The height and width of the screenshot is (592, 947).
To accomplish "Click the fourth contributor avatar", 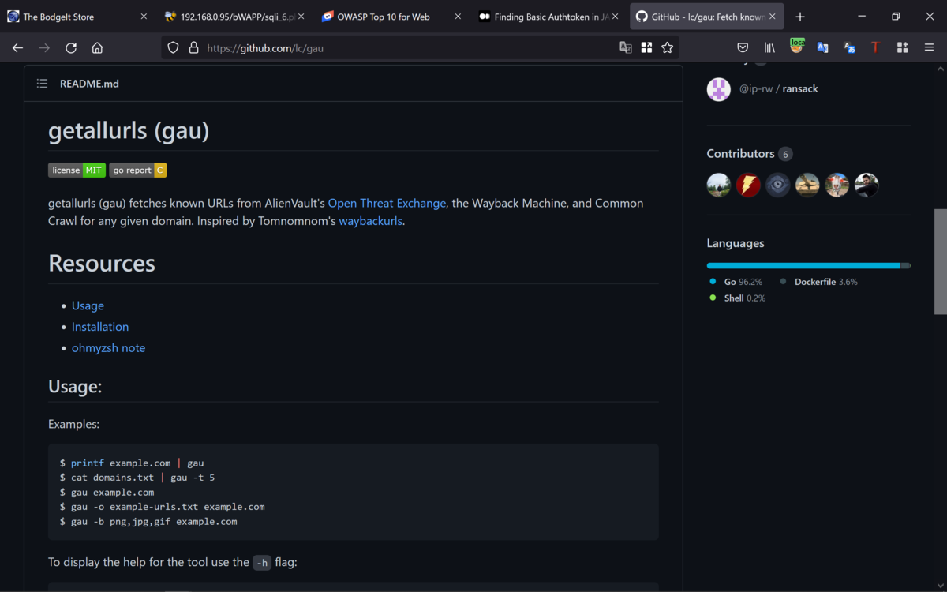I will [807, 185].
